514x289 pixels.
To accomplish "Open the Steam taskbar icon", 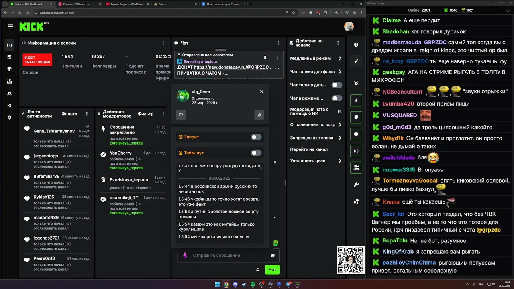I will [x=244, y=284].
